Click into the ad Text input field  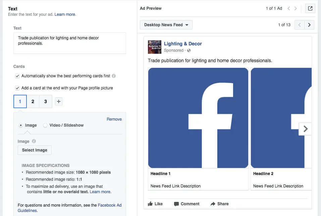point(70,43)
